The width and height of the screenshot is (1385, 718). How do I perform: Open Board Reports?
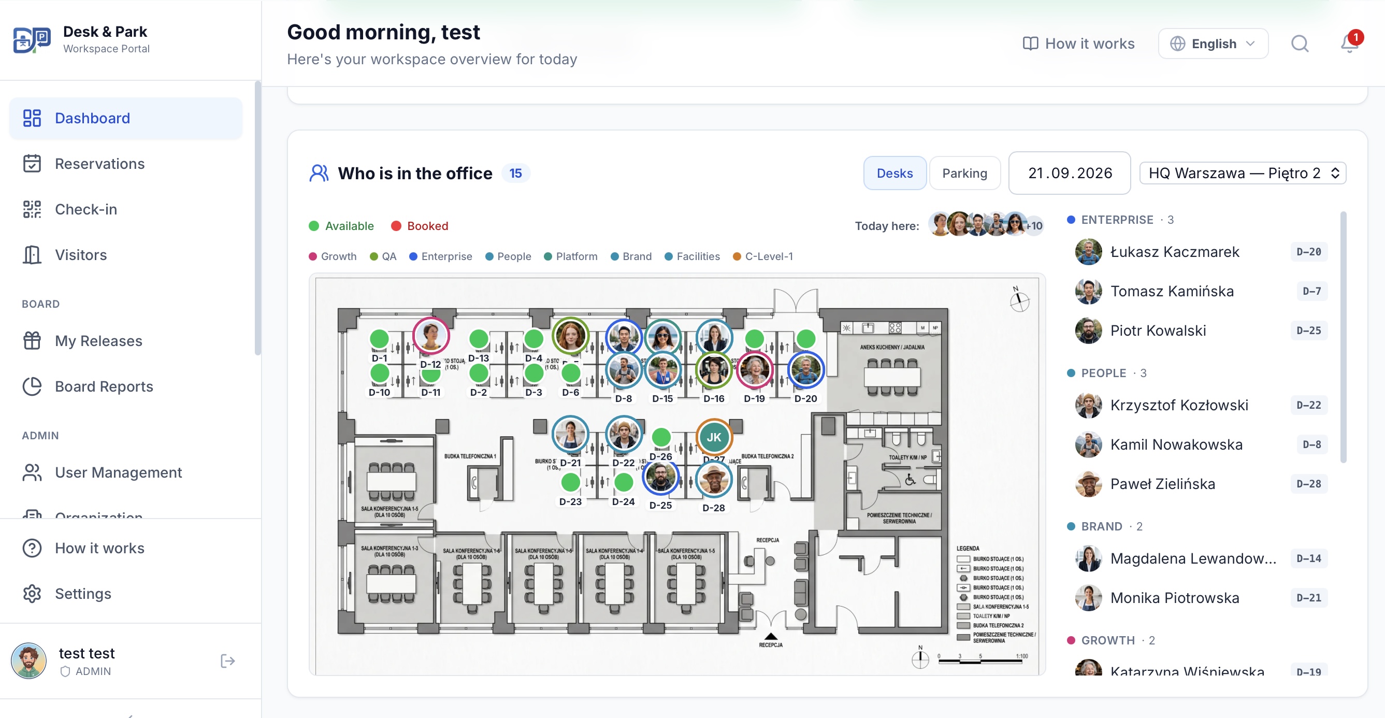coord(126,386)
